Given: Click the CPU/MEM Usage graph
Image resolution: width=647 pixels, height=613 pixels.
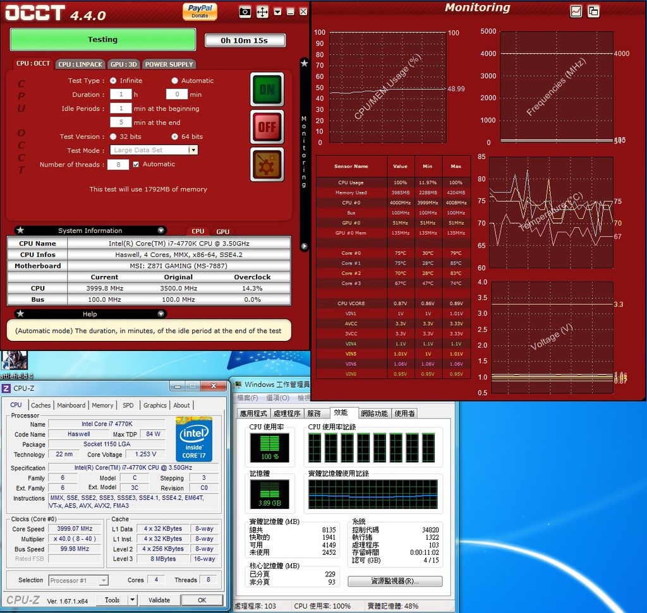Looking at the screenshot, I should pyautogui.click(x=388, y=87).
